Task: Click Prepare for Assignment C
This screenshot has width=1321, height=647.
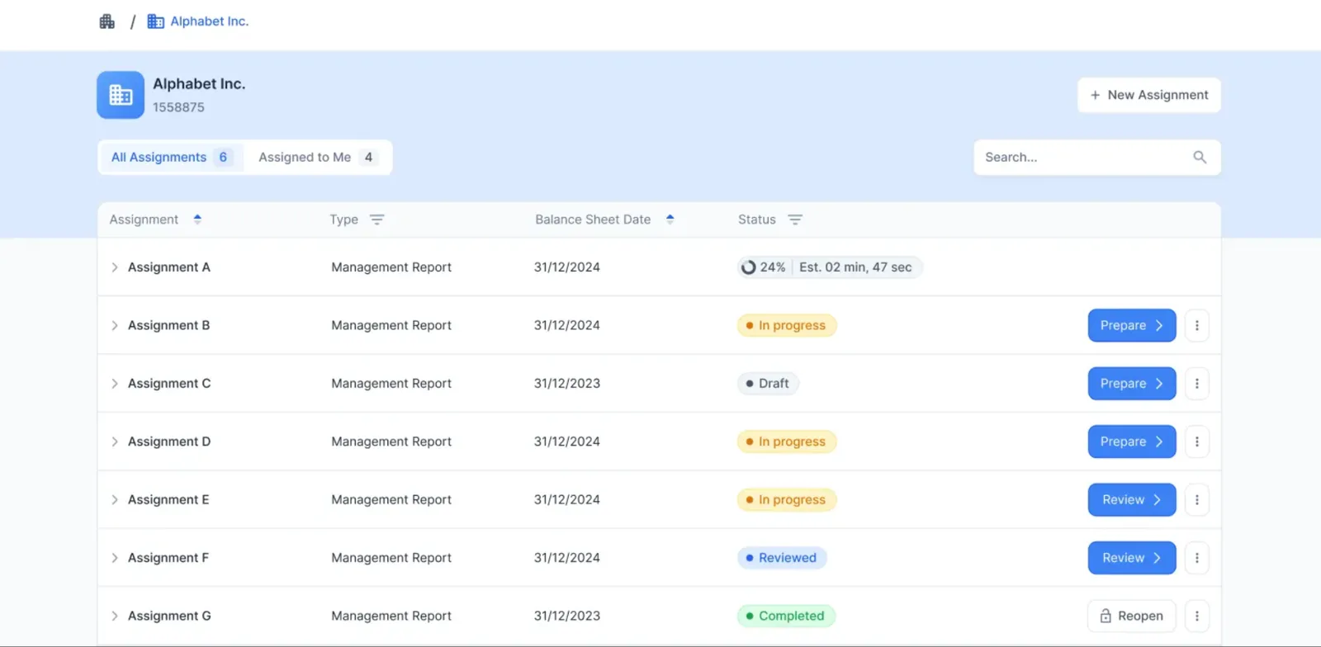Action: (1131, 383)
